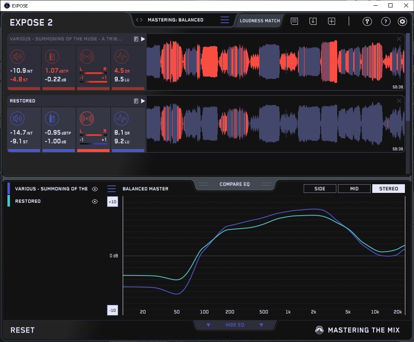The width and height of the screenshot is (414, 342).
Task: Click the '8.1 DR' dynamic range value
Action: click(122, 133)
